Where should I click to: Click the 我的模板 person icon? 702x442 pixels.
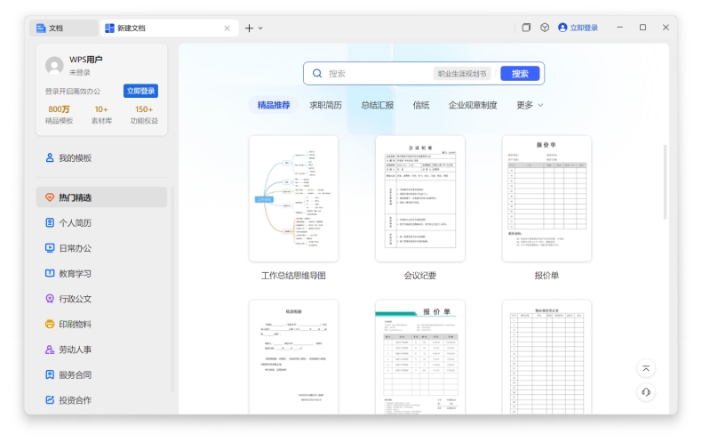[x=50, y=157]
